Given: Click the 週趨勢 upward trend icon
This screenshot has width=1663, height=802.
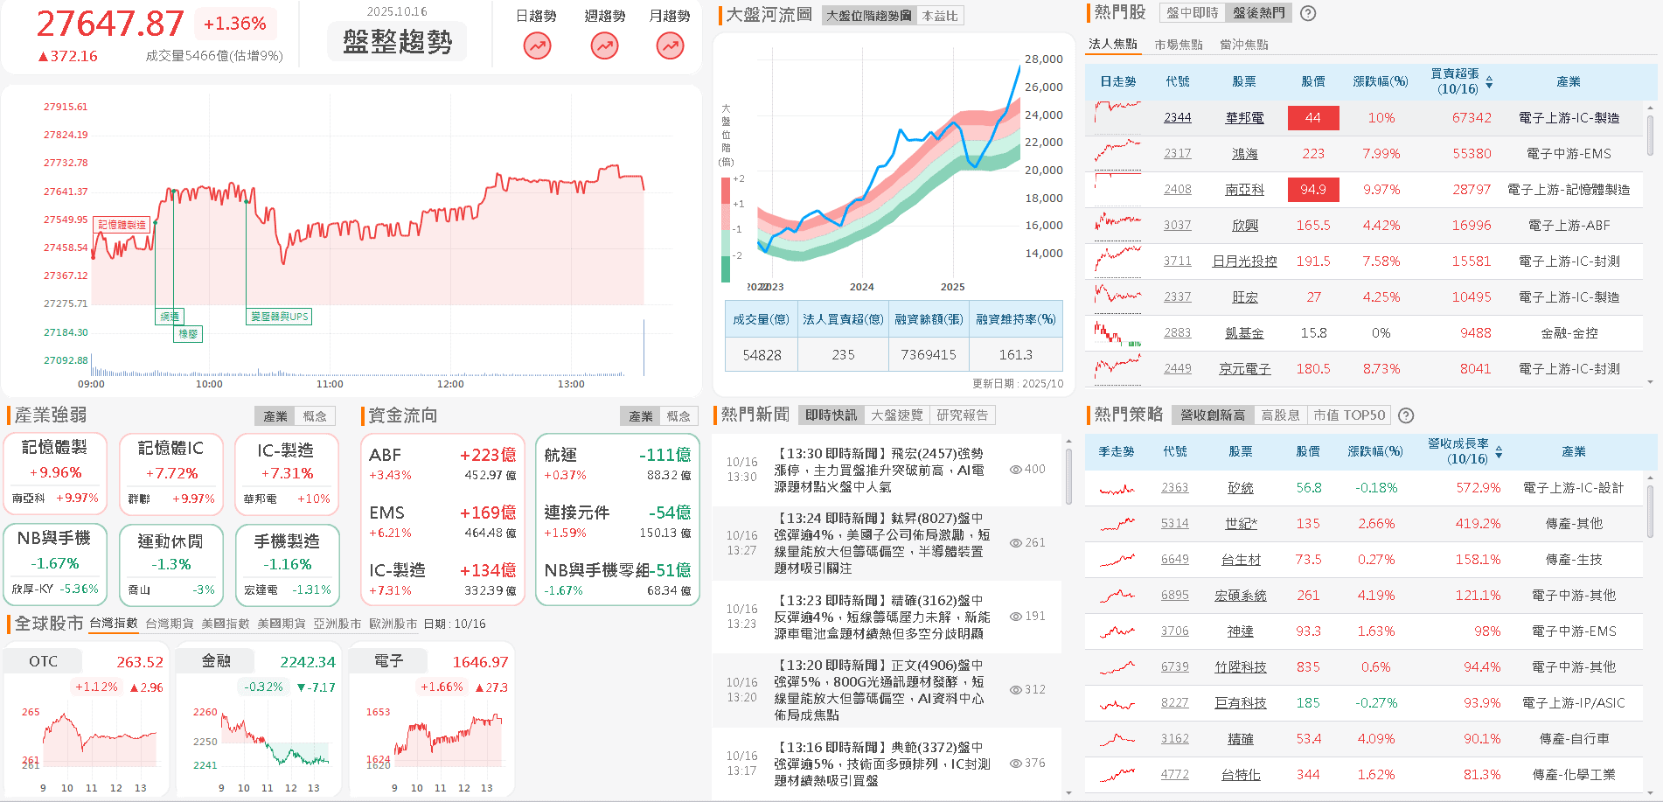Looking at the screenshot, I should coord(604,45).
